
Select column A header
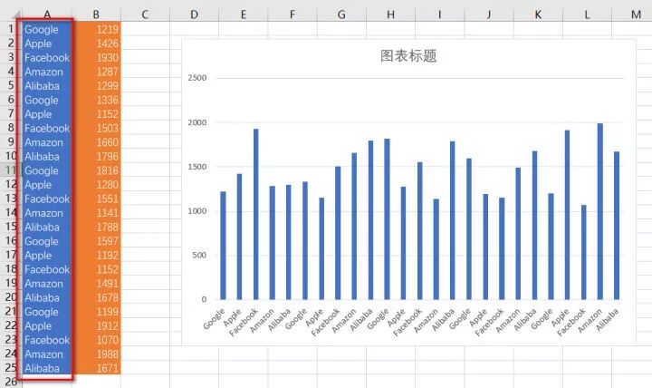point(47,15)
